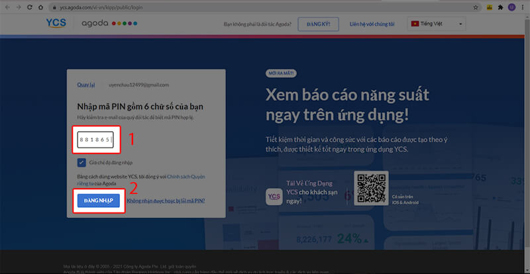Click the 6-digit PIN input field

point(96,140)
